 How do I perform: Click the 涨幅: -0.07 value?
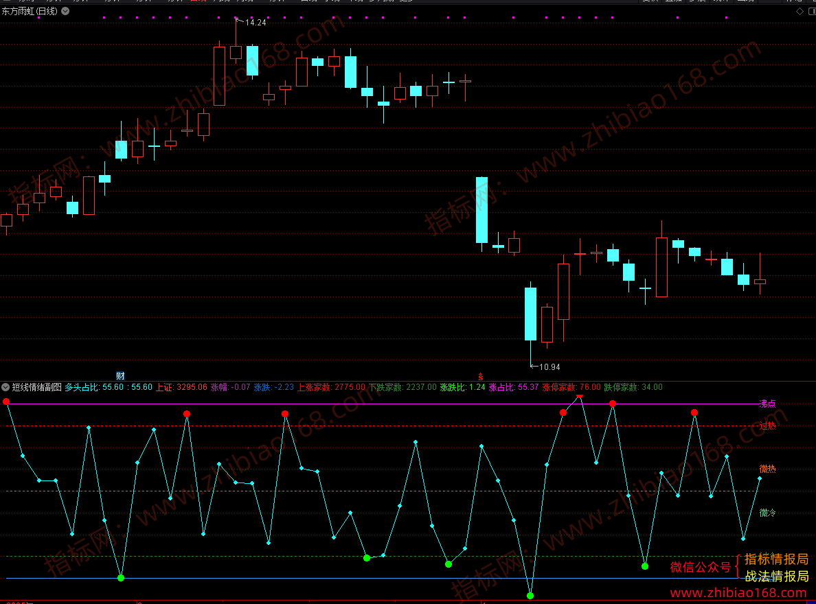pyautogui.click(x=230, y=387)
